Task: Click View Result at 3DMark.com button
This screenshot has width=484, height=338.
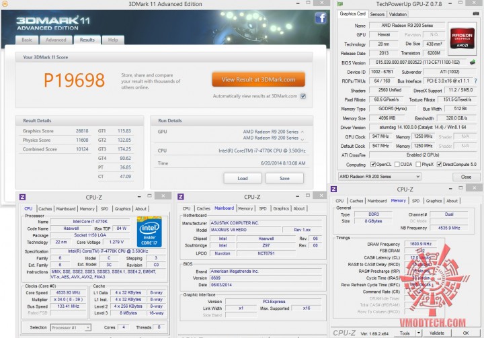Action: coord(258,80)
